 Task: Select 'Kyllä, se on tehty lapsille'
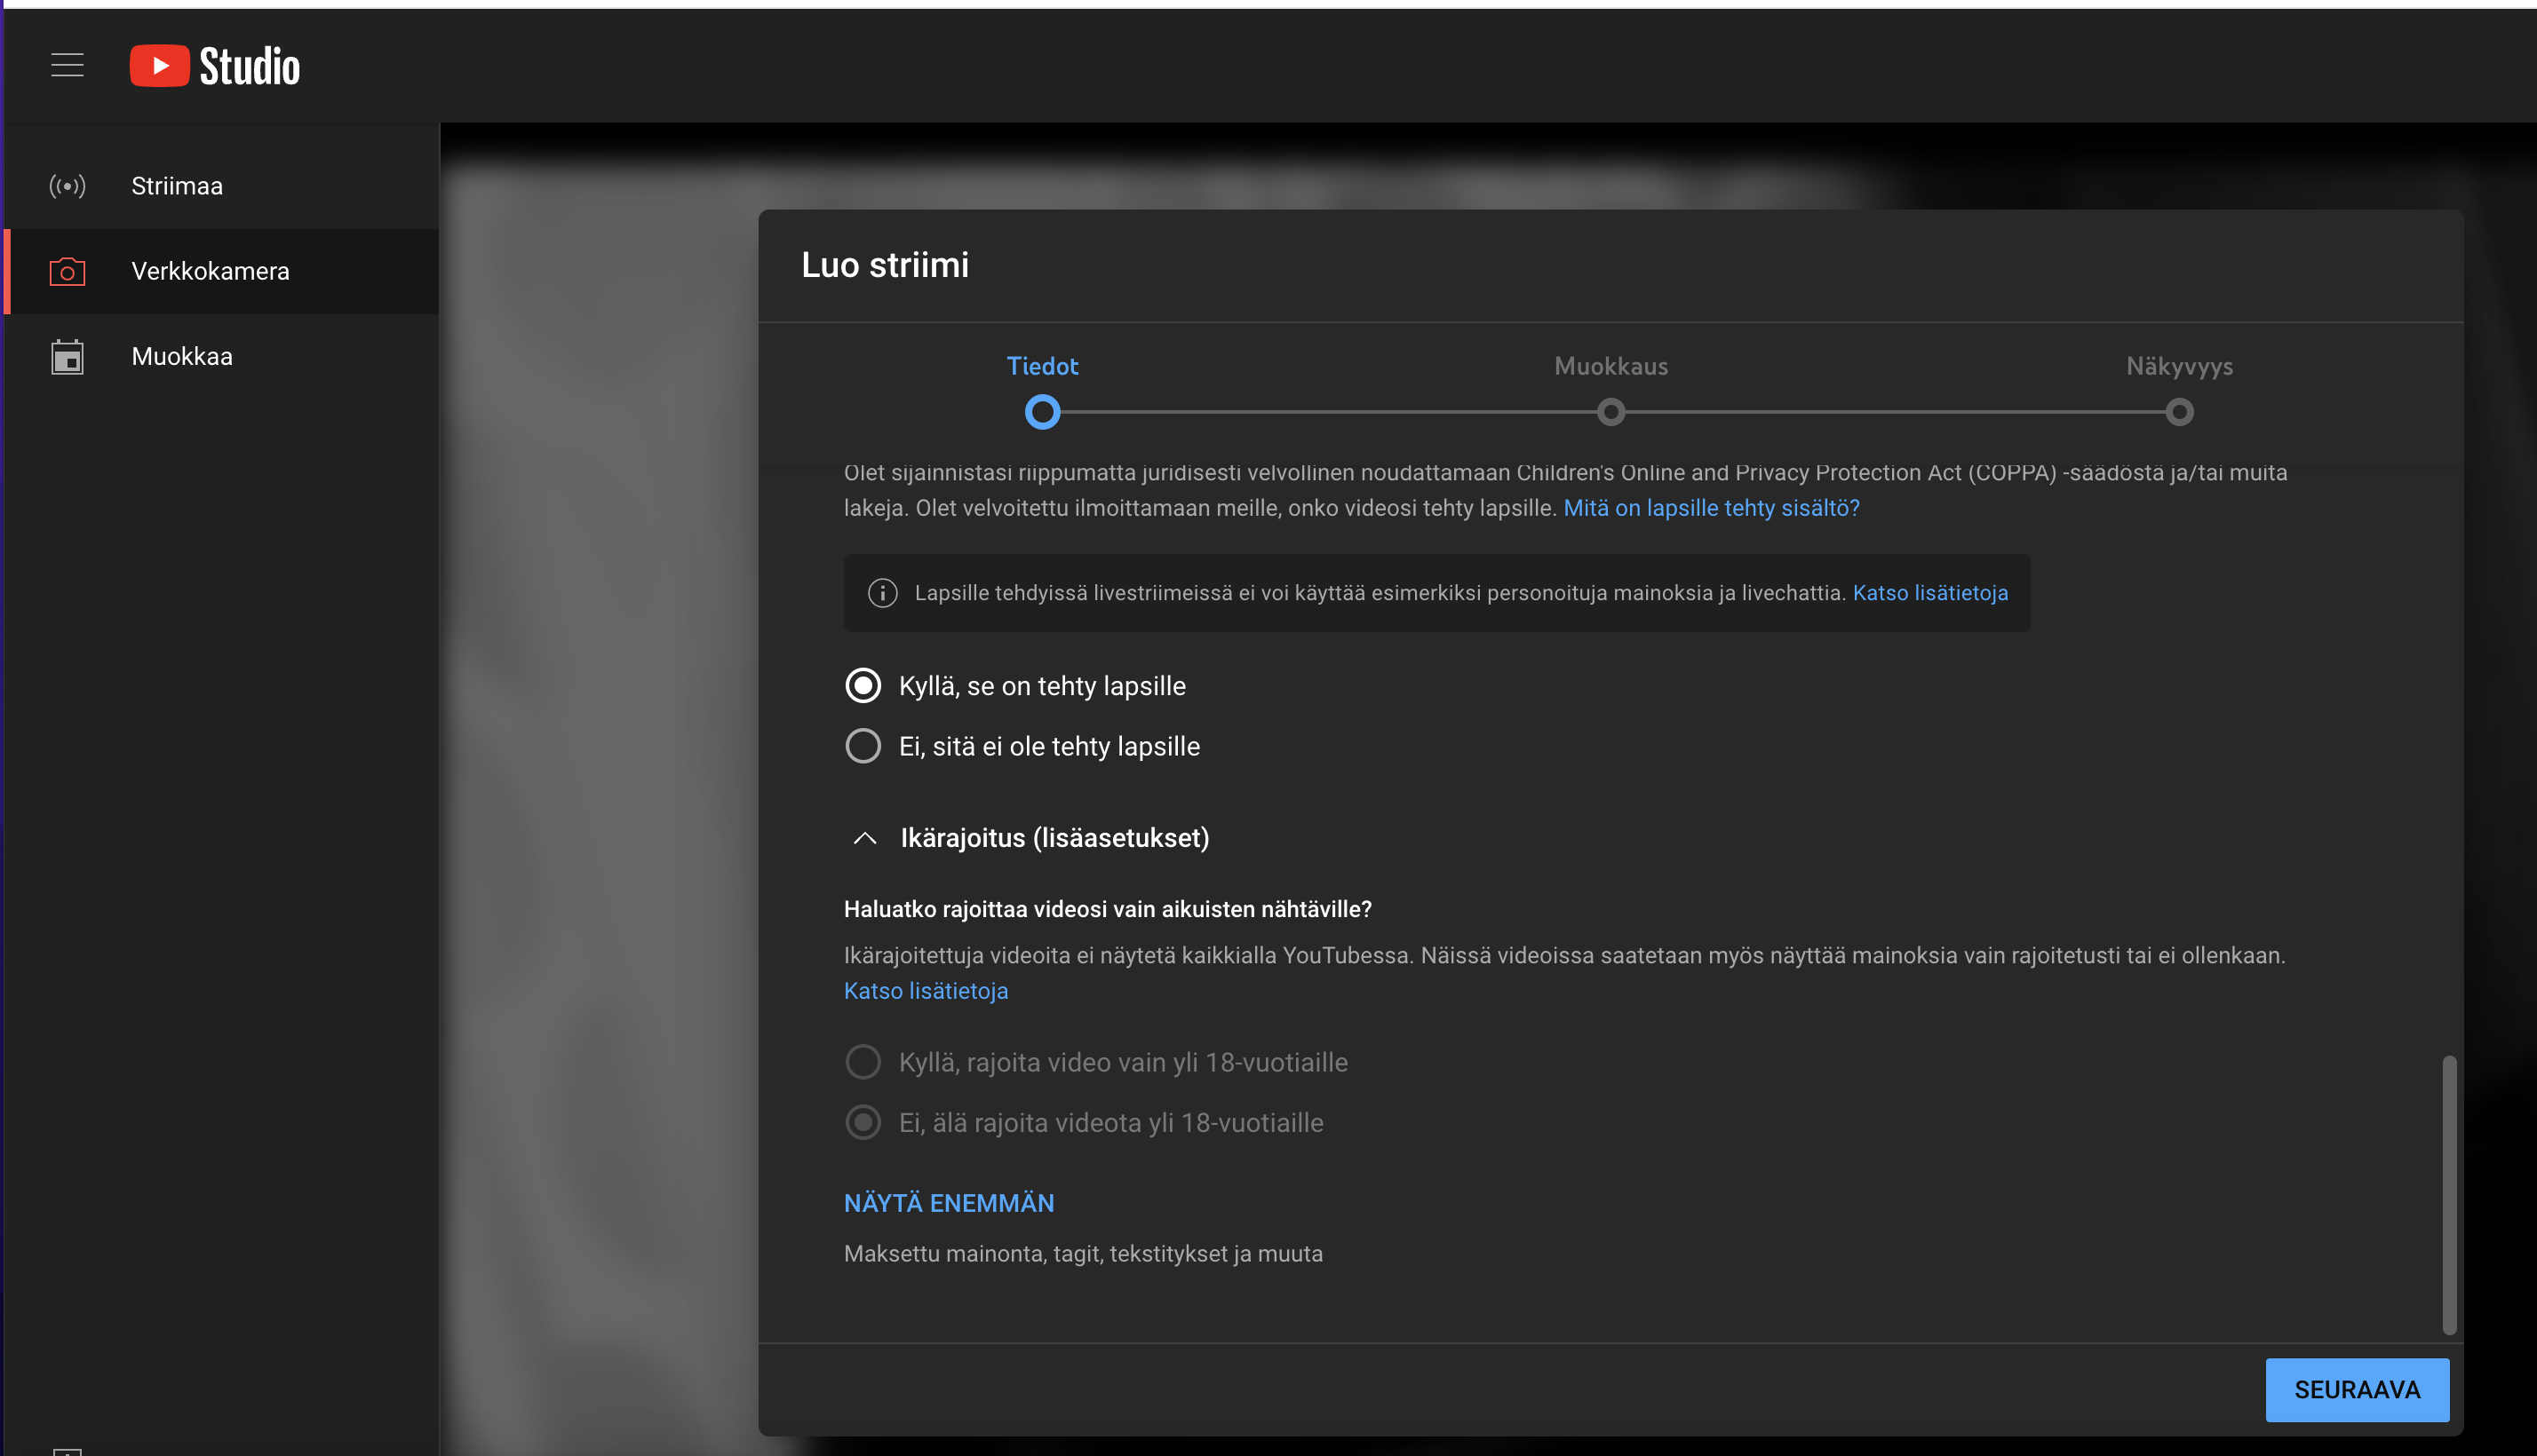pyautogui.click(x=863, y=686)
